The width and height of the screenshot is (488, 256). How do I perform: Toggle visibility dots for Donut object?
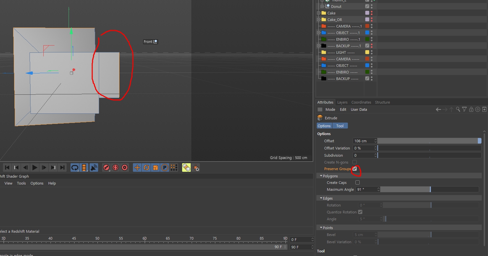(x=371, y=7)
